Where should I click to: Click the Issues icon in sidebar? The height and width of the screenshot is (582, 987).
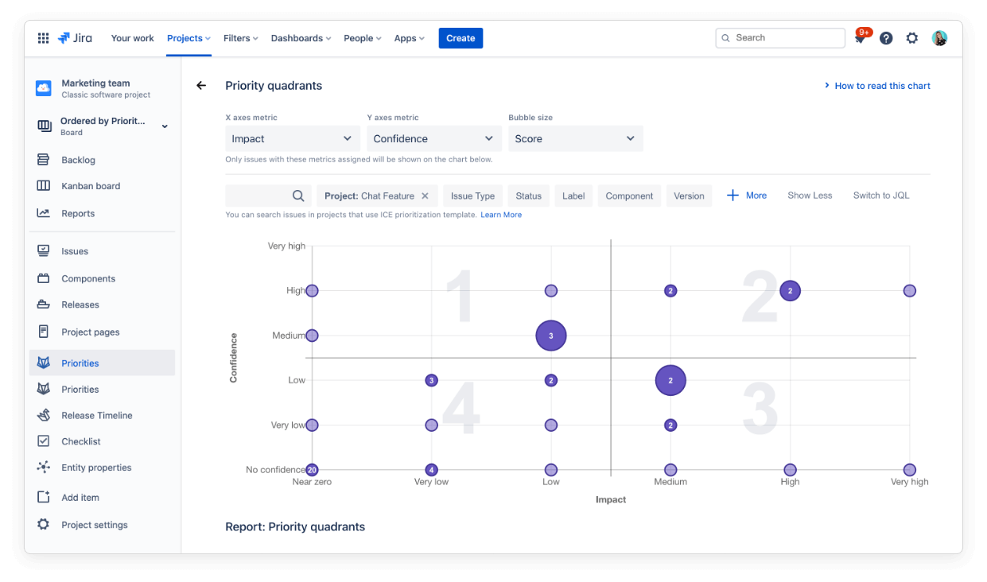[x=44, y=251]
